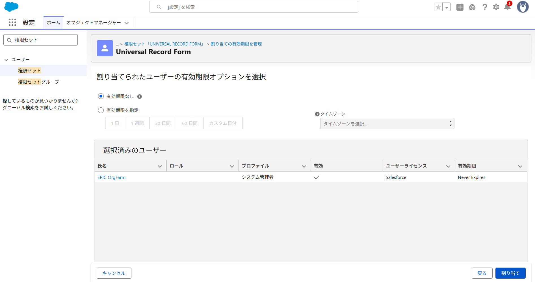
Task: Click the info icon beside タイムゾーン
Action: [x=317, y=114]
